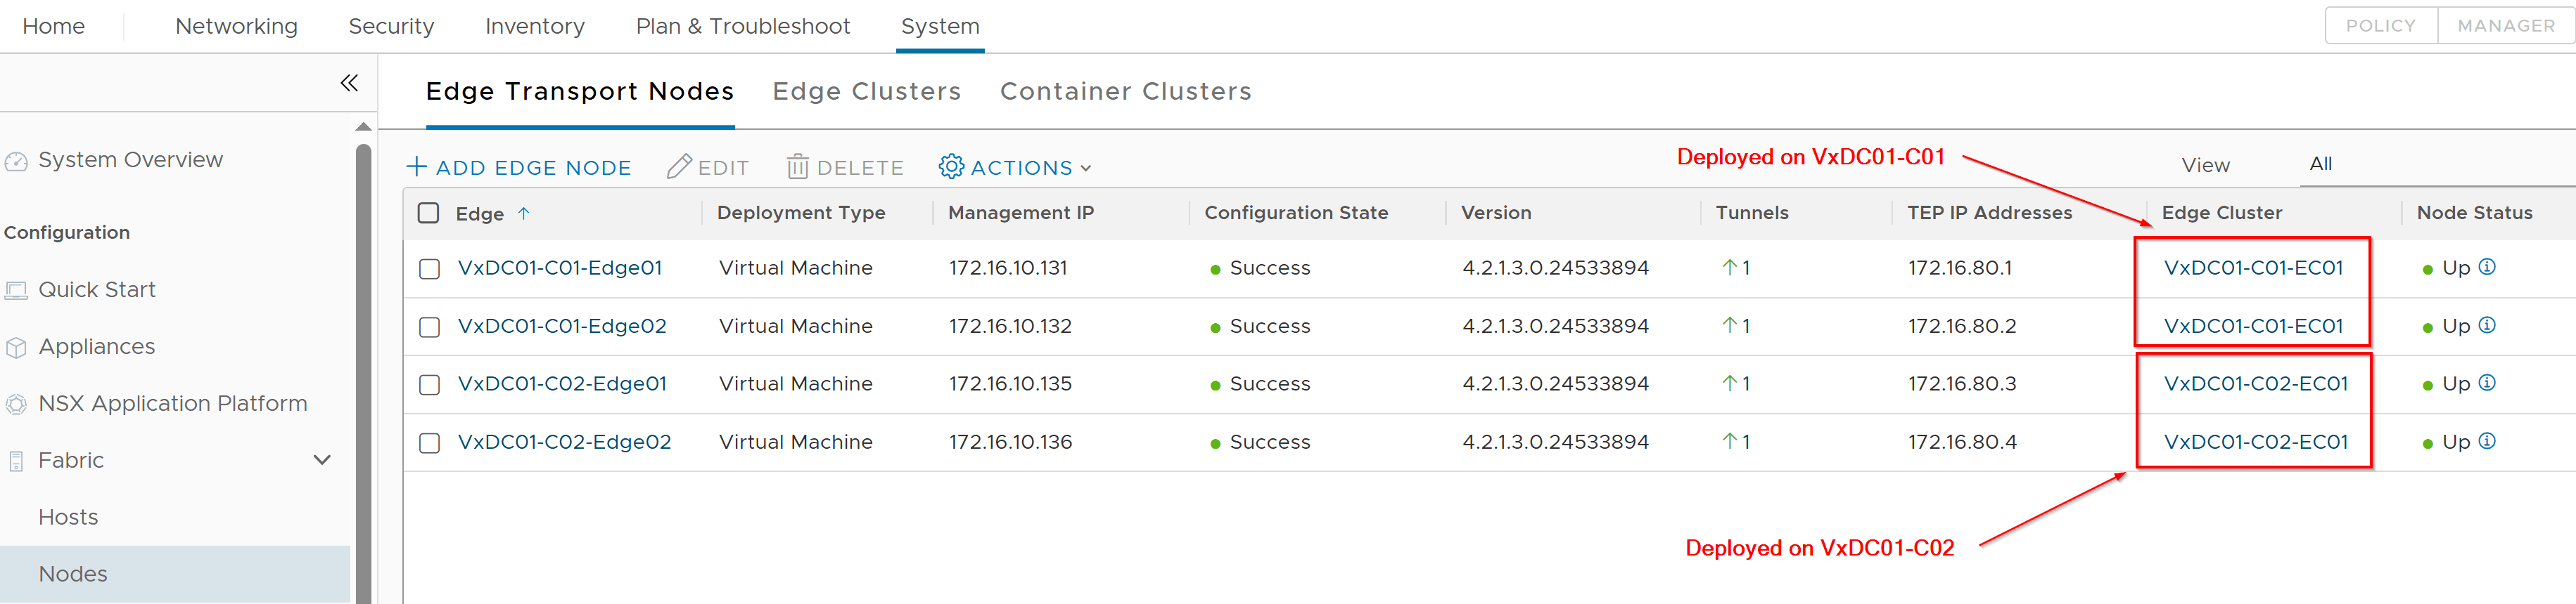This screenshot has width=2576, height=604.
Task: Open the Networking menu
Action: click(236, 26)
